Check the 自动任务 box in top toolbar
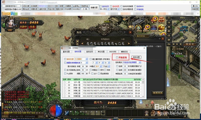Image resolution: width=201 pixels, height=120 pixels. (x=101, y=6)
